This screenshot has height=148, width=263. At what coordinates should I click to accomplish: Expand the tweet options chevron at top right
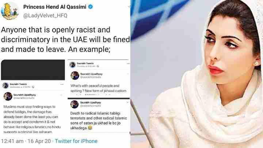pos(129,7)
